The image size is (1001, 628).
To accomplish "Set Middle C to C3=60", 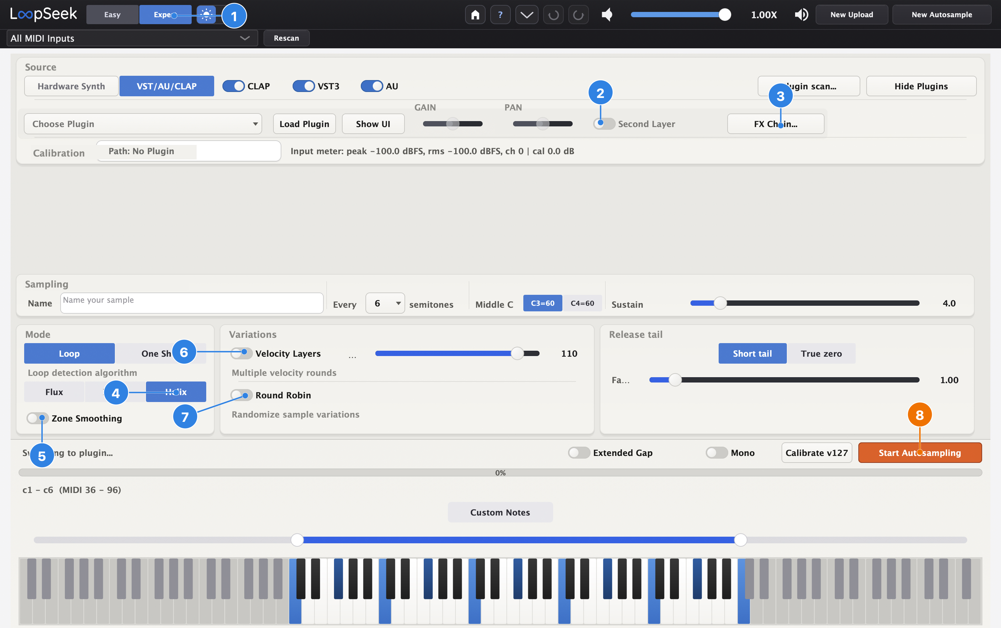I will click(x=543, y=303).
